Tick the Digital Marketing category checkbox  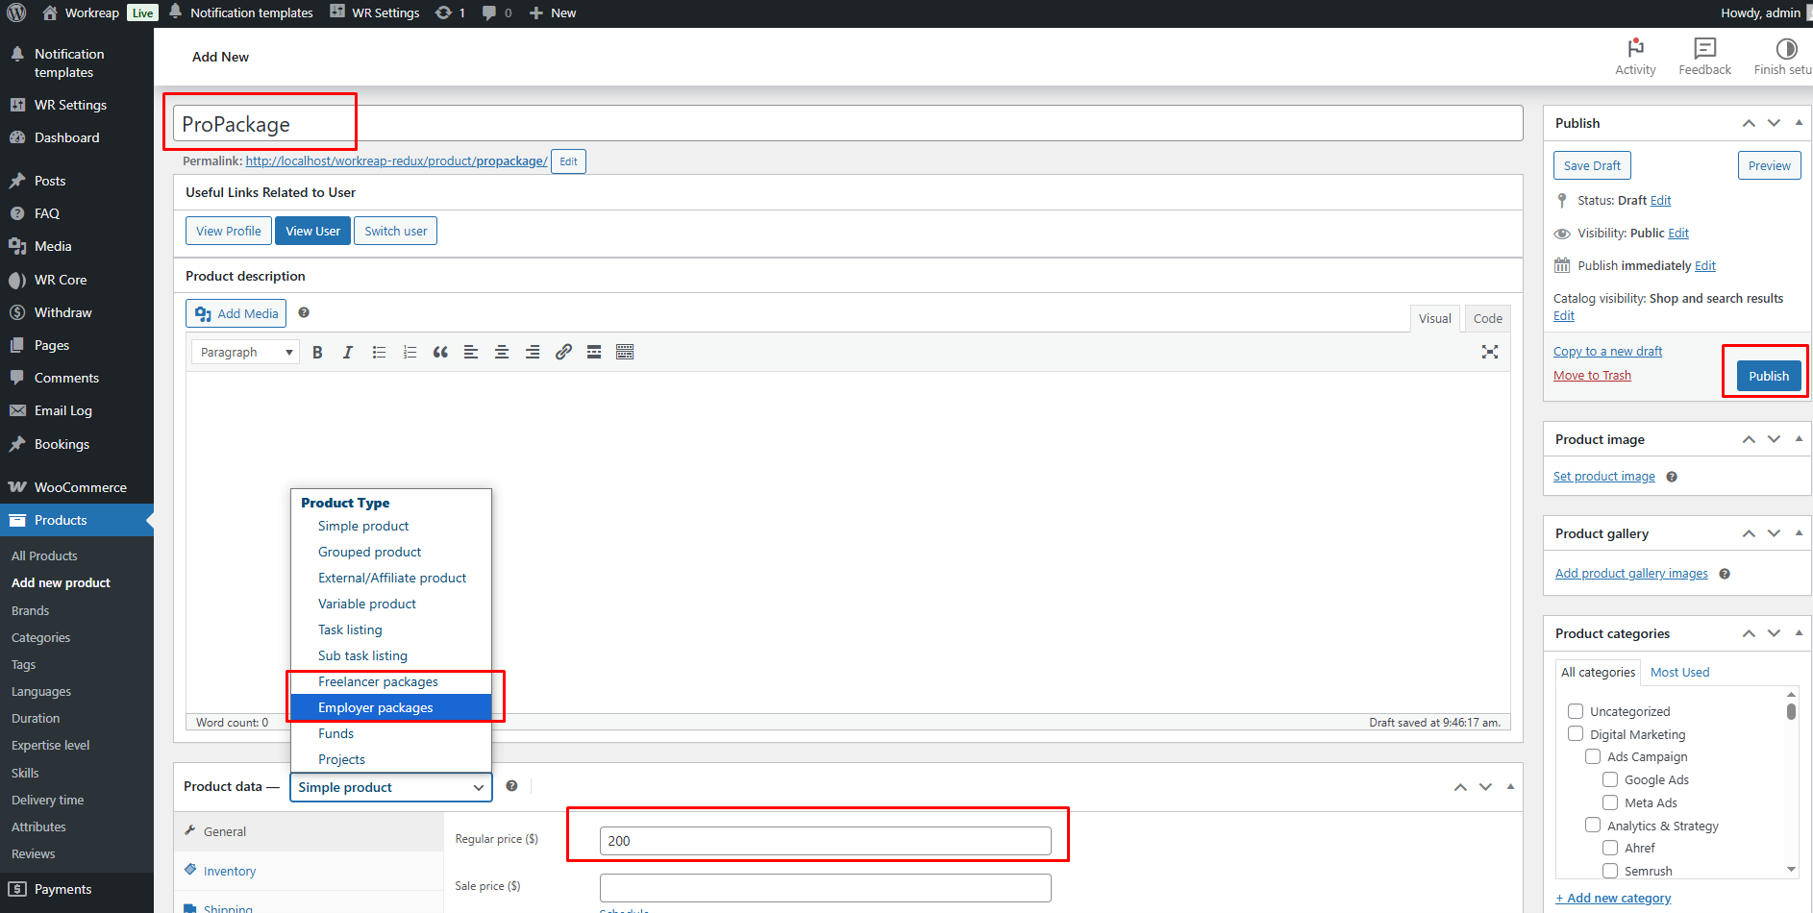click(1576, 734)
